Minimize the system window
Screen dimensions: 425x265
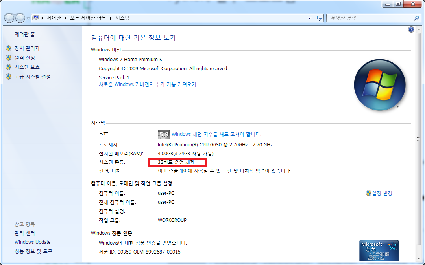(387, 4)
